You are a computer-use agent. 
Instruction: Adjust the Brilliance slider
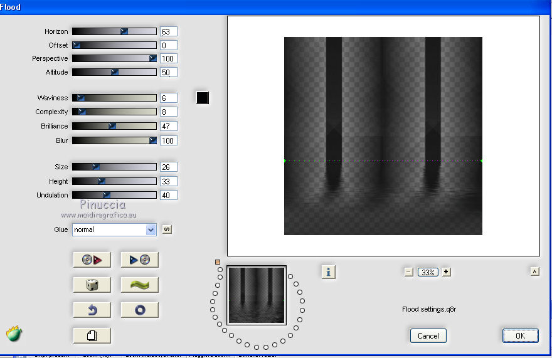pyautogui.click(x=114, y=126)
